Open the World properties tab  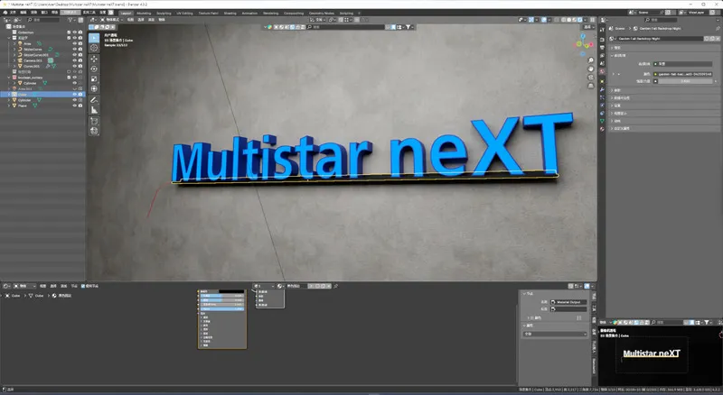tap(602, 72)
